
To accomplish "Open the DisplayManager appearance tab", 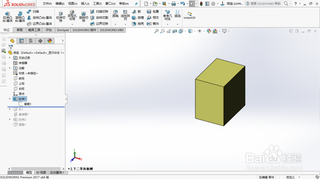I will [x=50, y=41].
